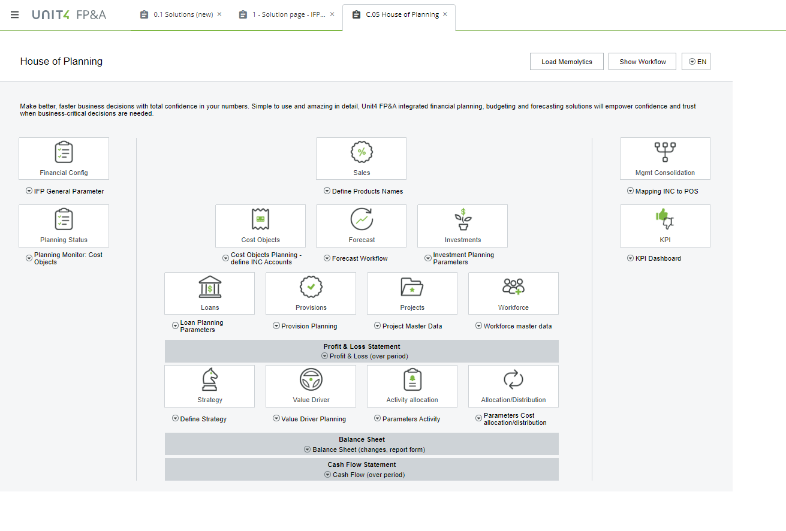Open the Workforce people icon tile

[x=513, y=287]
